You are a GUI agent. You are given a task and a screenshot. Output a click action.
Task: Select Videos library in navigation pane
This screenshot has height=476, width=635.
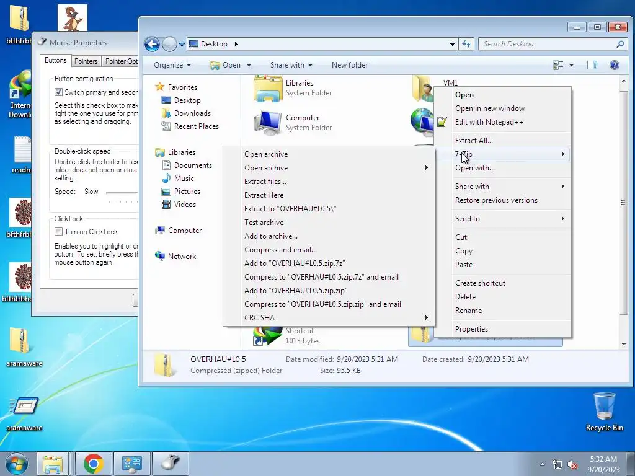185,205
